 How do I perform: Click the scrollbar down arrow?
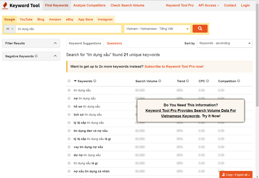coord(257,176)
